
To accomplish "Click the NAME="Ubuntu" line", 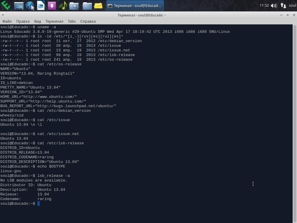I will coord(15,69).
